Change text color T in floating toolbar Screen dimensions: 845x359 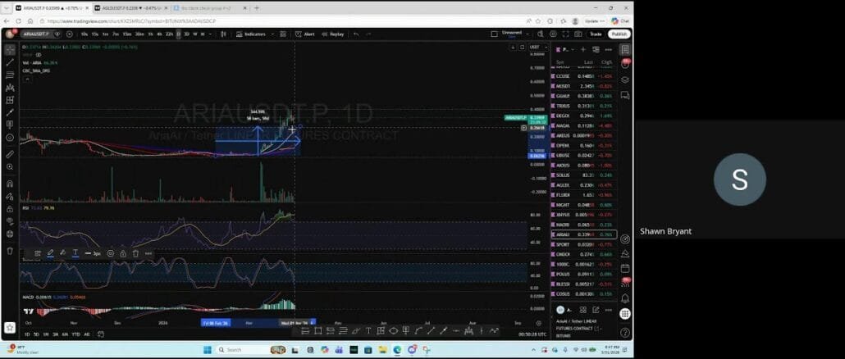[75, 253]
